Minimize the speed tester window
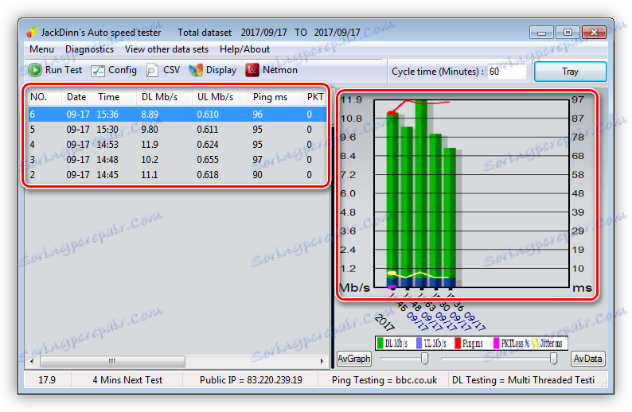The width and height of the screenshot is (632, 412). pyautogui.click(x=541, y=33)
